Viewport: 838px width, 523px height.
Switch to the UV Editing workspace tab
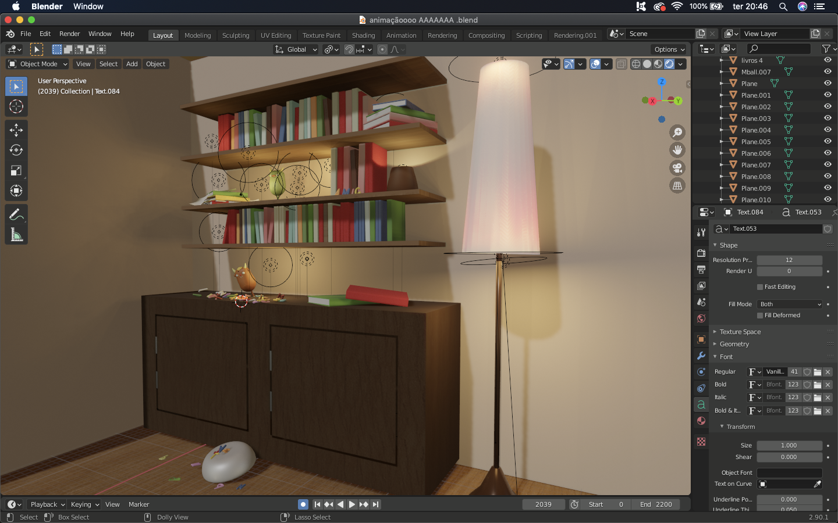tap(276, 35)
